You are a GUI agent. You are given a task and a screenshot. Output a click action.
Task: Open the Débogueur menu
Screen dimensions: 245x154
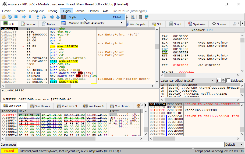[36, 11]
